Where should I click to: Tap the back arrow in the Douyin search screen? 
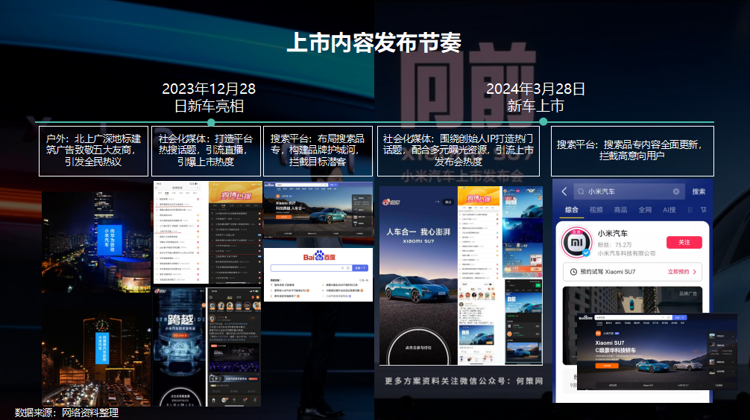click(x=564, y=191)
